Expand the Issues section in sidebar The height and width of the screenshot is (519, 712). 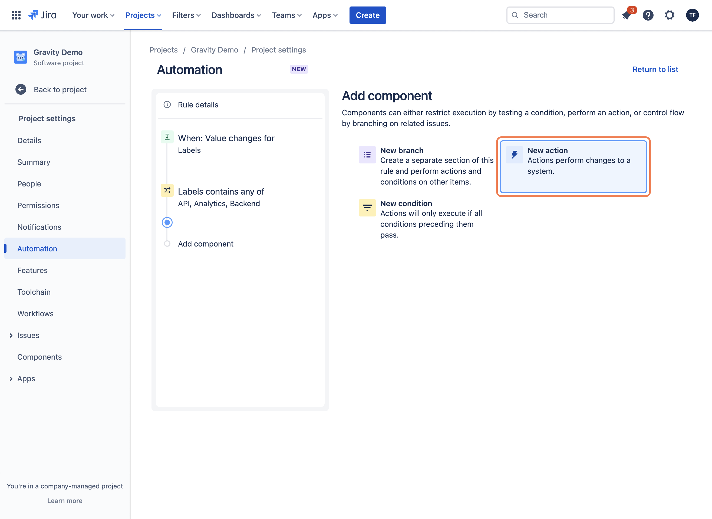11,336
